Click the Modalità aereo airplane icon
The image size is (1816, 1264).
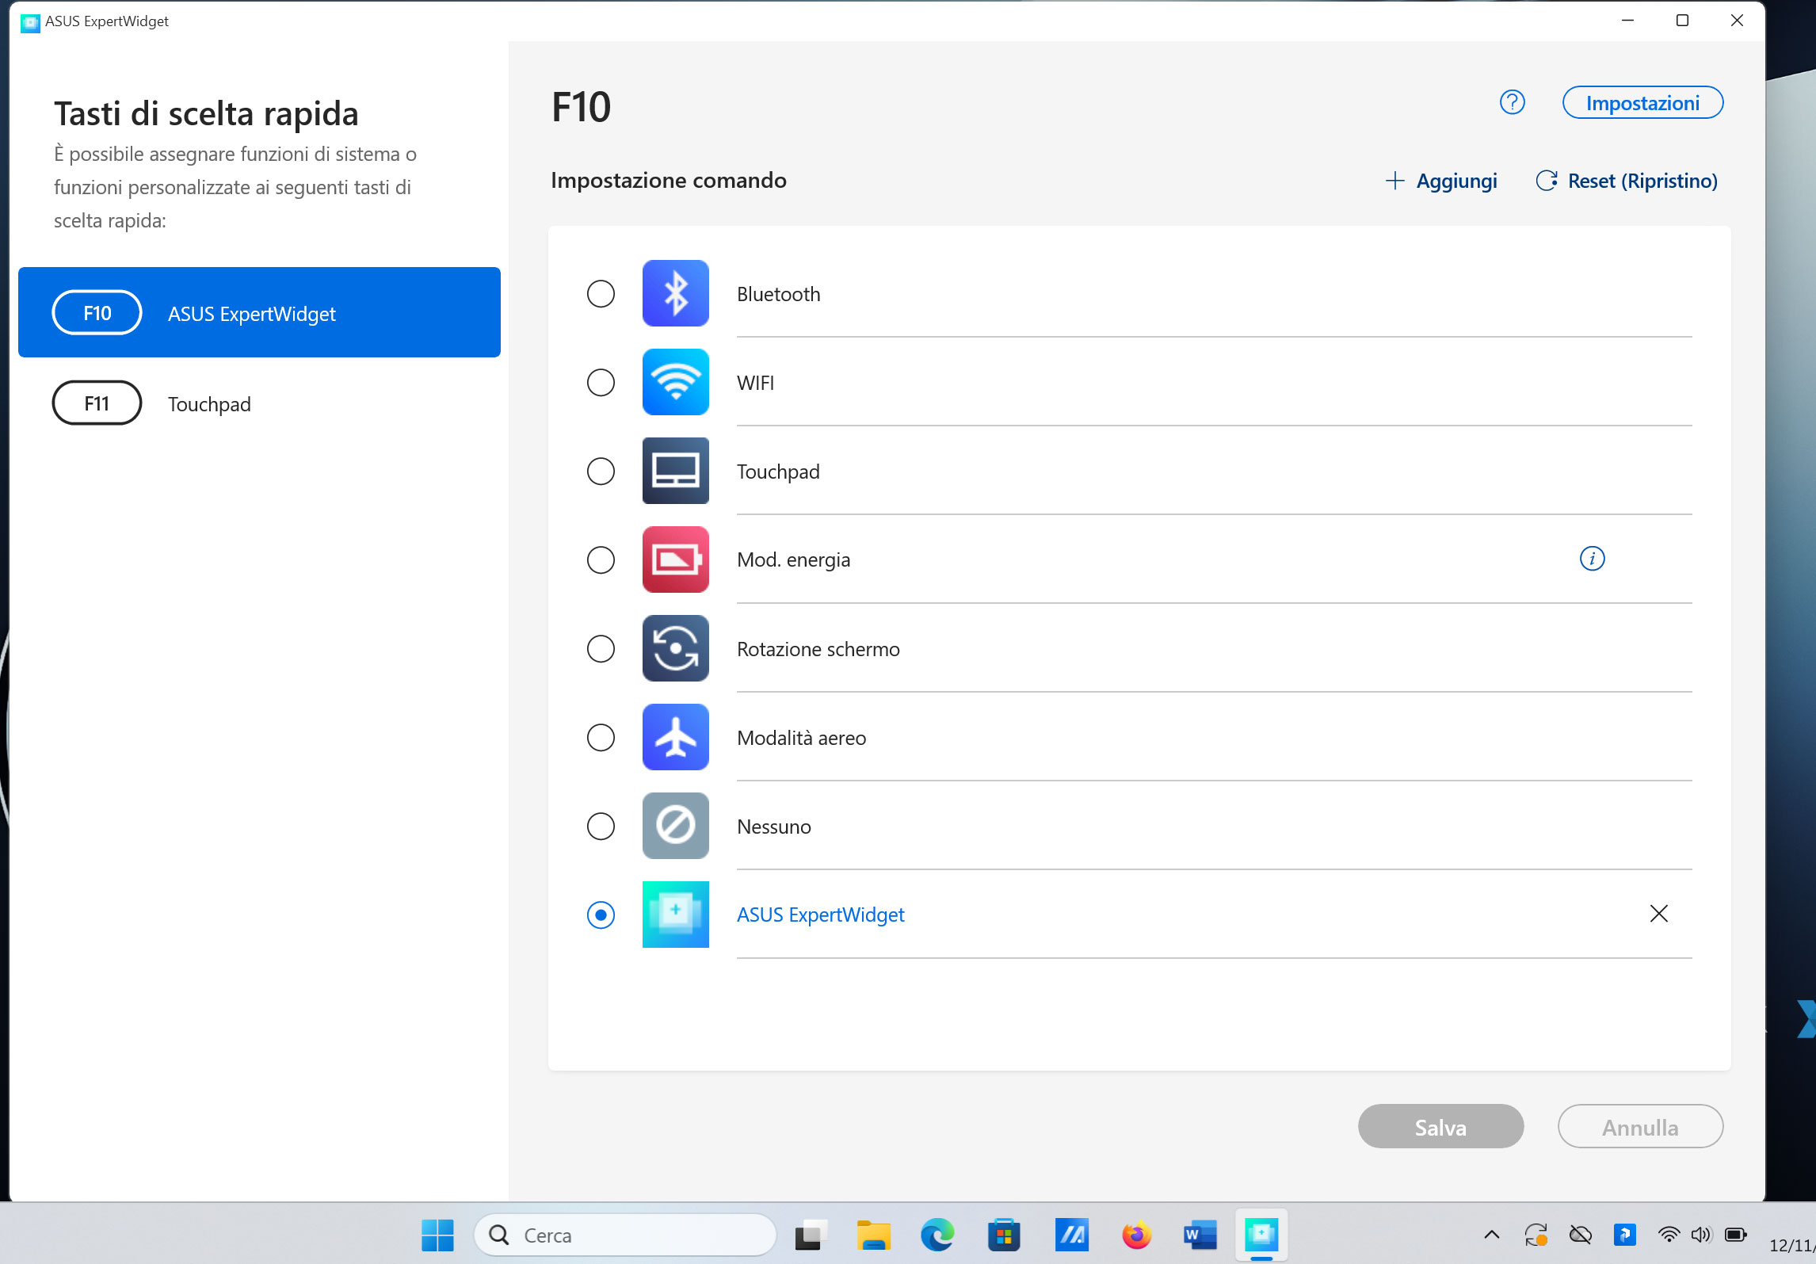pyautogui.click(x=675, y=737)
